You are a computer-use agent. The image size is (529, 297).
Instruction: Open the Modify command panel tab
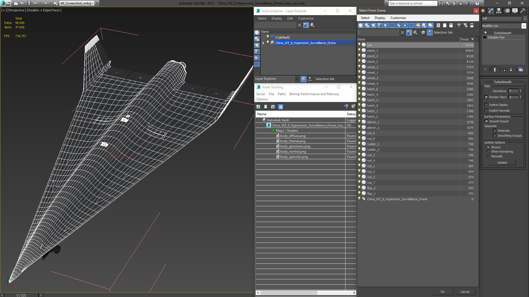491,11
